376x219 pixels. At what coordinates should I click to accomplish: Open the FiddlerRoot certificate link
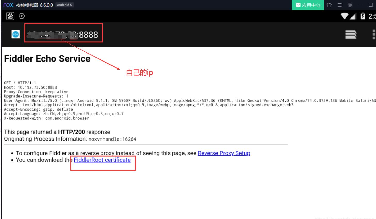tap(102, 160)
